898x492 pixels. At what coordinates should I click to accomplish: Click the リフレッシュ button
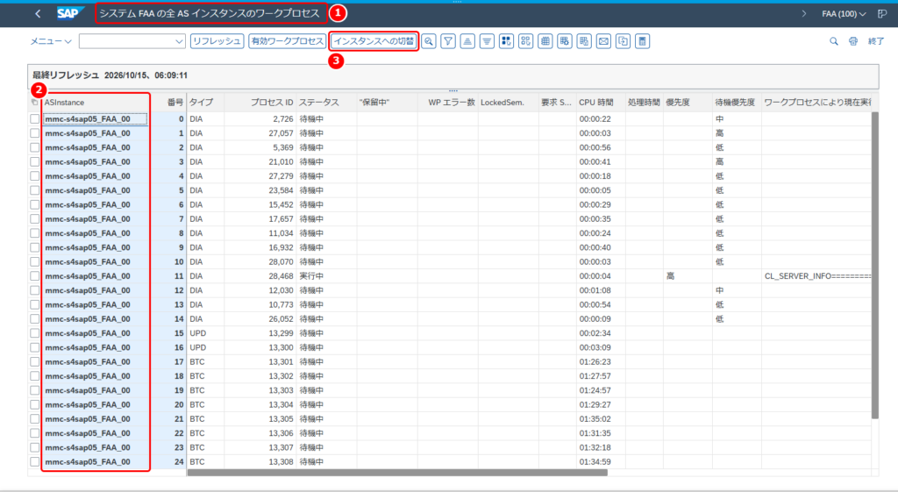pos(217,41)
